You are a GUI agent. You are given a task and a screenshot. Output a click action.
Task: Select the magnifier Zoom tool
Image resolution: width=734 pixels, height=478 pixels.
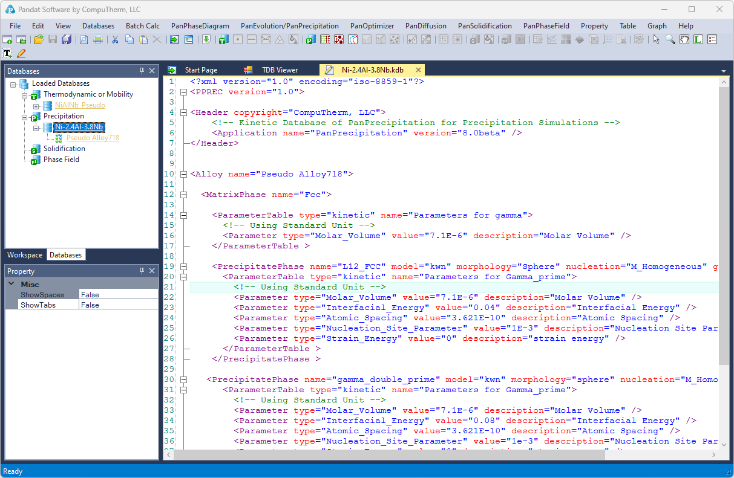point(670,39)
